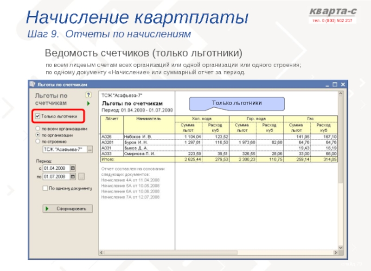Click line 'Начисление 4А от 11.04.2008'
Screen dimensions: 371x271
(130, 180)
